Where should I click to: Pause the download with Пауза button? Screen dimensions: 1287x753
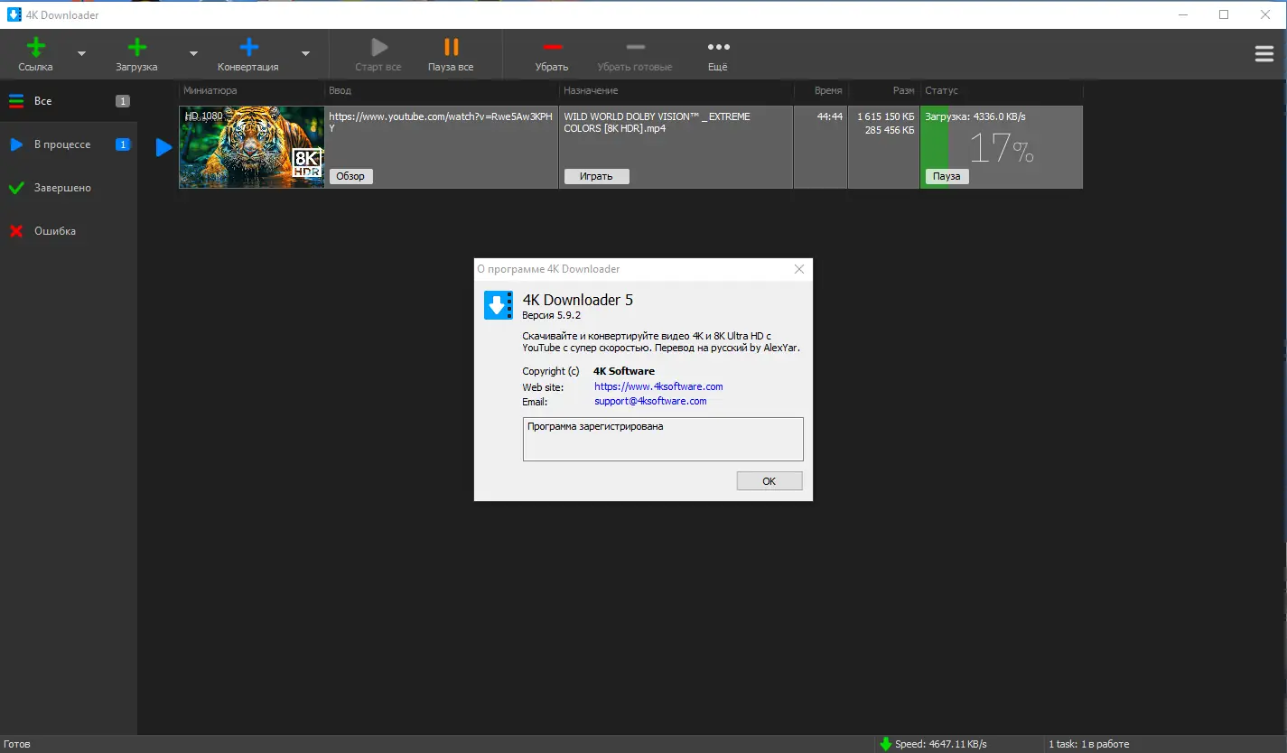point(946,176)
